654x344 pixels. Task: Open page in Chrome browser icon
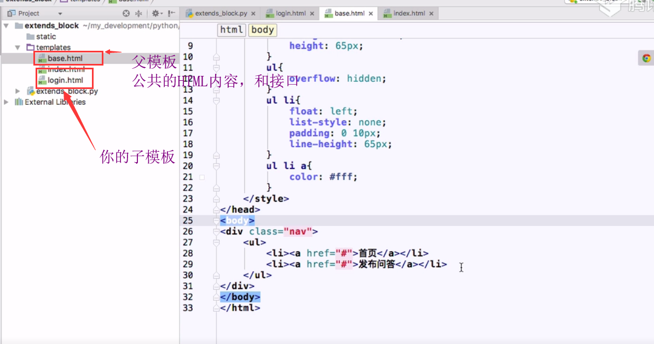click(646, 58)
